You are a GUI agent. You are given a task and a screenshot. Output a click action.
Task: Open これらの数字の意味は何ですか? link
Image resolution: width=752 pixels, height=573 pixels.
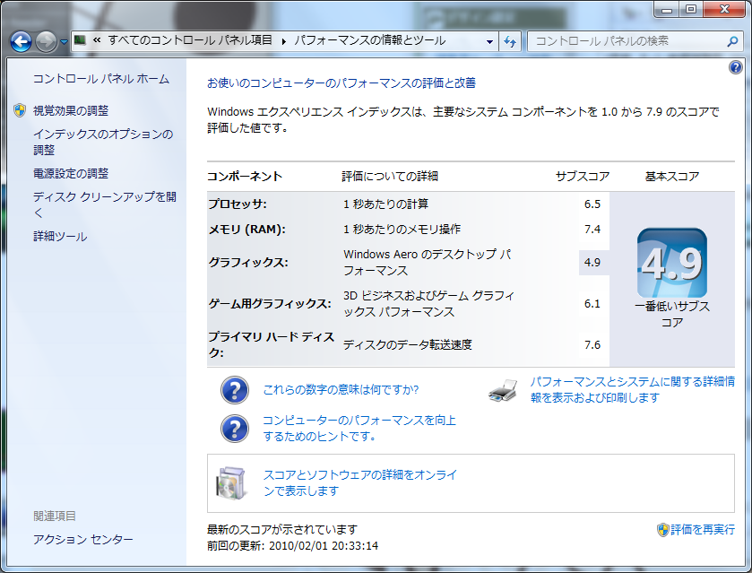[x=341, y=389]
